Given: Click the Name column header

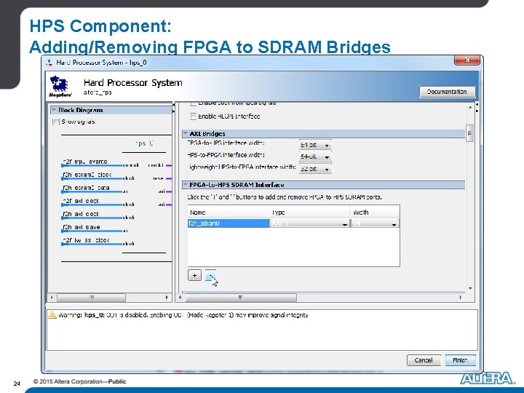Looking at the screenshot, I should click(x=229, y=213).
